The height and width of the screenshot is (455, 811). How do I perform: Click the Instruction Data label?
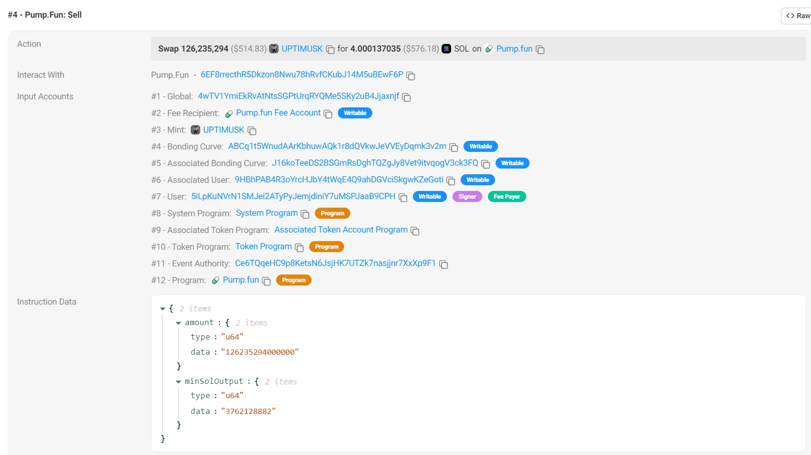pyautogui.click(x=47, y=302)
